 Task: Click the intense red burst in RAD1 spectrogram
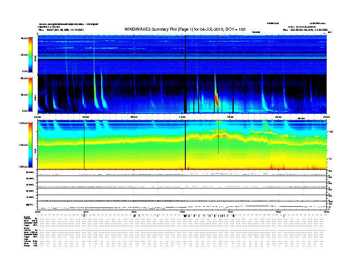217,99
